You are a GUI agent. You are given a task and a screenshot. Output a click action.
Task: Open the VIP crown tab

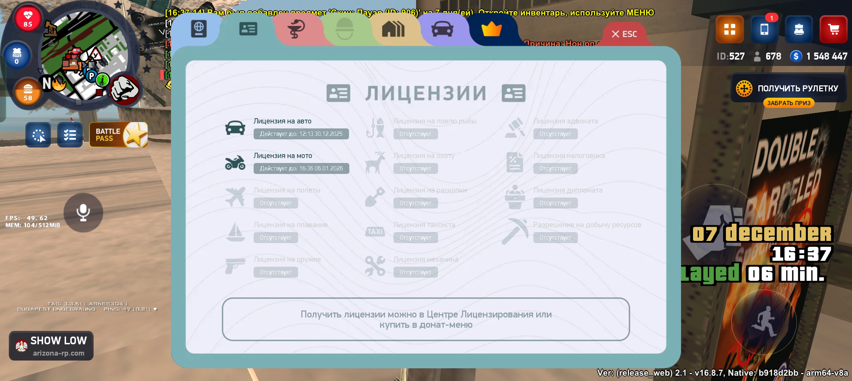point(491,29)
